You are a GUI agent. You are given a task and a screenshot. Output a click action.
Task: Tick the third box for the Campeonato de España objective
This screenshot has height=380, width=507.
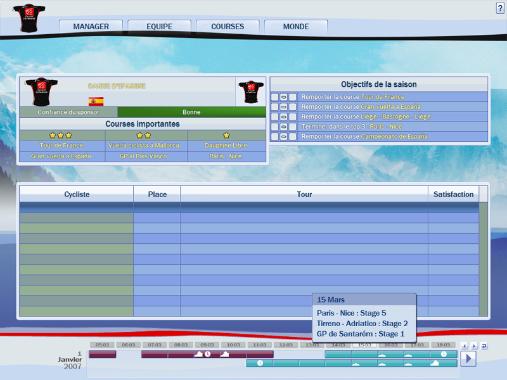[293, 137]
